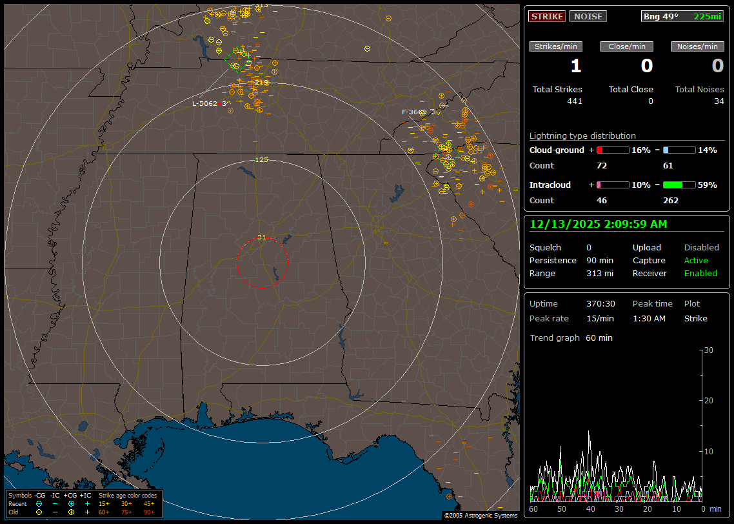Select the L-5062 storm cell label
734x524 pixels.
(x=206, y=103)
